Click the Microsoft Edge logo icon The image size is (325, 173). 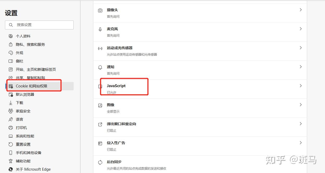(x=10, y=169)
